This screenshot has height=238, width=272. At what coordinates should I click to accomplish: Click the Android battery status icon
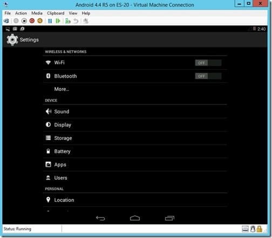click(254, 29)
